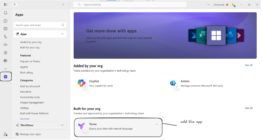Viewport: 262px width, 140px height.
Task: Open Built with Power Platform category
Action: (x=34, y=113)
